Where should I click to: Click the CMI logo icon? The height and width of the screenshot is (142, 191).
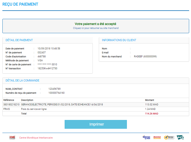12,137
